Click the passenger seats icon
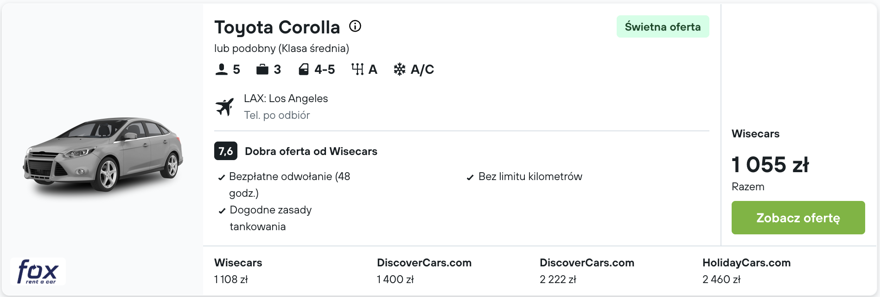Viewport: 880px width, 297px height. pos(222,69)
